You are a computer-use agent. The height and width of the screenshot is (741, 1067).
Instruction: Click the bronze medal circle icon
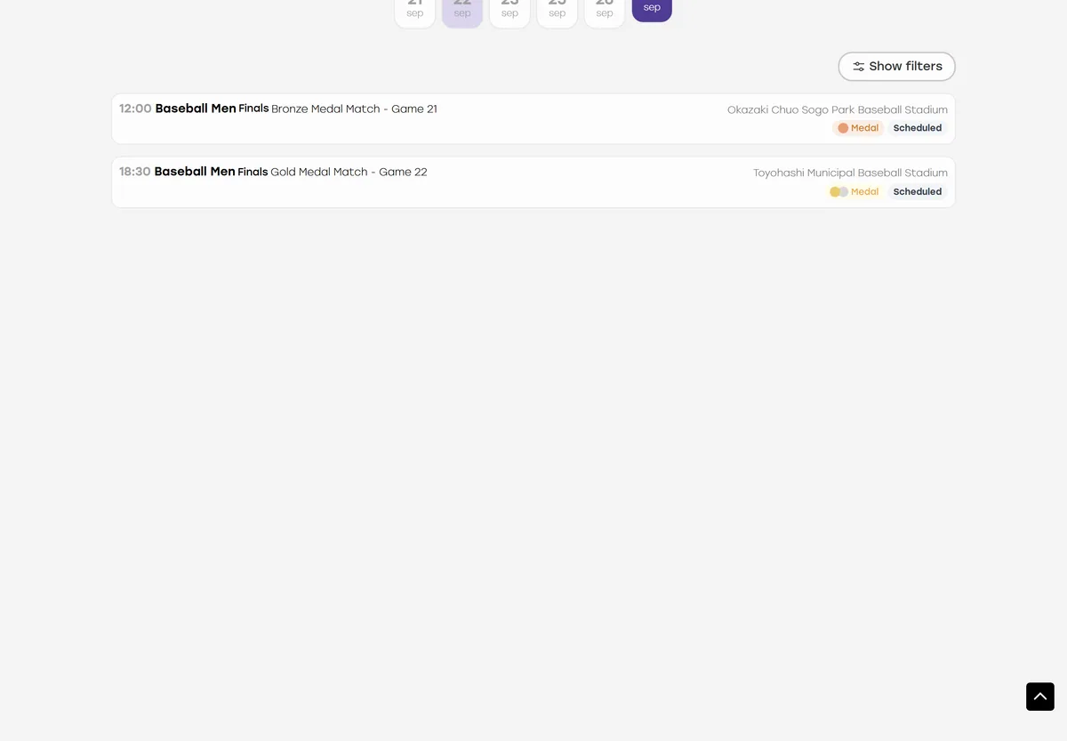pos(843,128)
